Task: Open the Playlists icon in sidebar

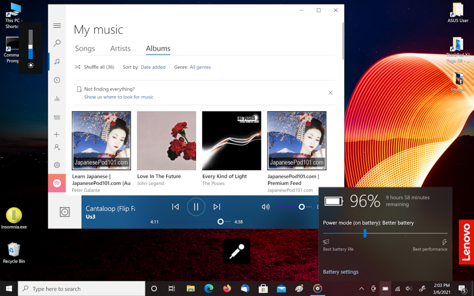Action: point(57,117)
